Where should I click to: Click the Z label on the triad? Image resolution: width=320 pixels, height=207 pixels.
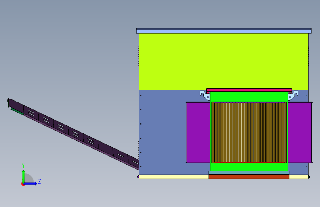tap(39, 181)
